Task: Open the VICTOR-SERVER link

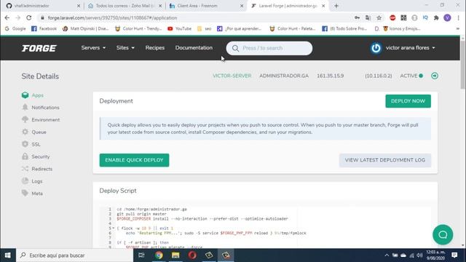Action: (232, 76)
